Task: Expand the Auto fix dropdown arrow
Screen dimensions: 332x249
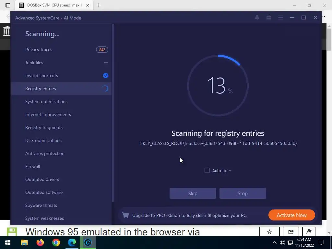Action: (230, 171)
